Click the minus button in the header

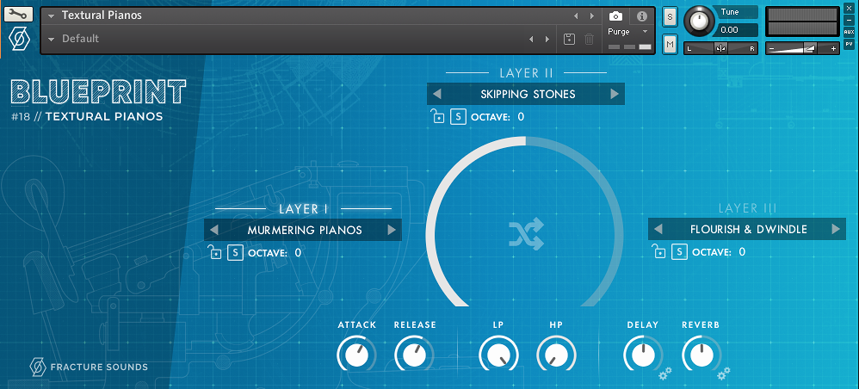pos(849,20)
